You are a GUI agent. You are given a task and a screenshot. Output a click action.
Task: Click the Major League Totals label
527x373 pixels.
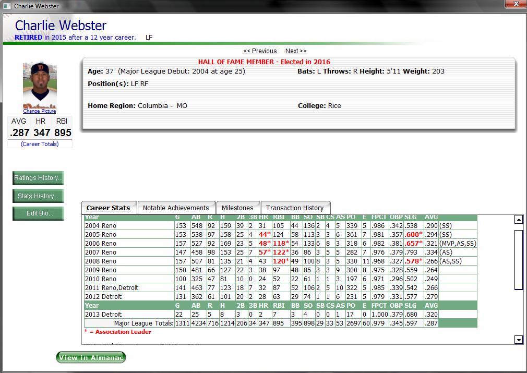143,323
